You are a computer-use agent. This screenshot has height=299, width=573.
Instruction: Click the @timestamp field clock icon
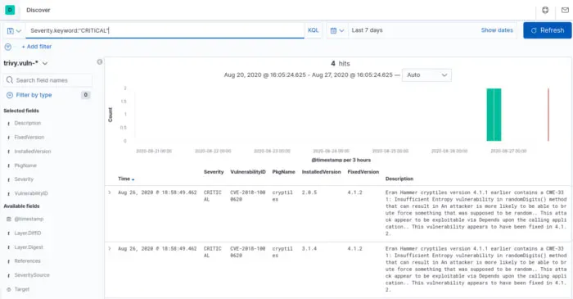tap(9, 219)
